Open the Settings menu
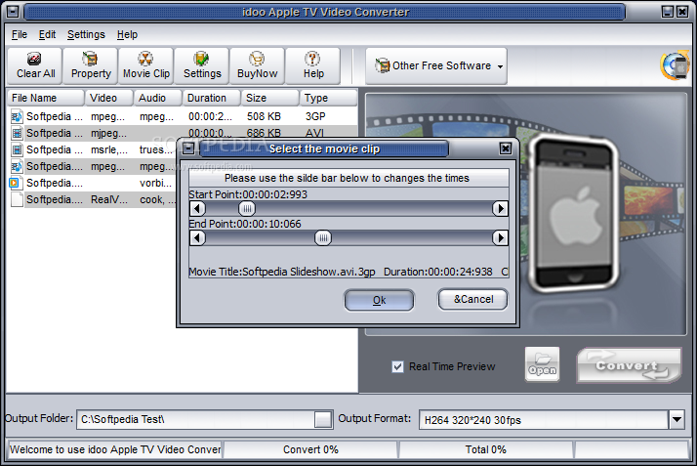 coord(86,35)
